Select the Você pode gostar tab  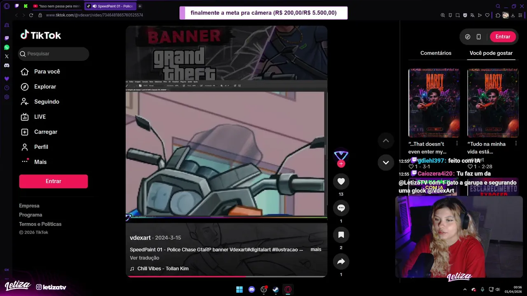pos(491,53)
